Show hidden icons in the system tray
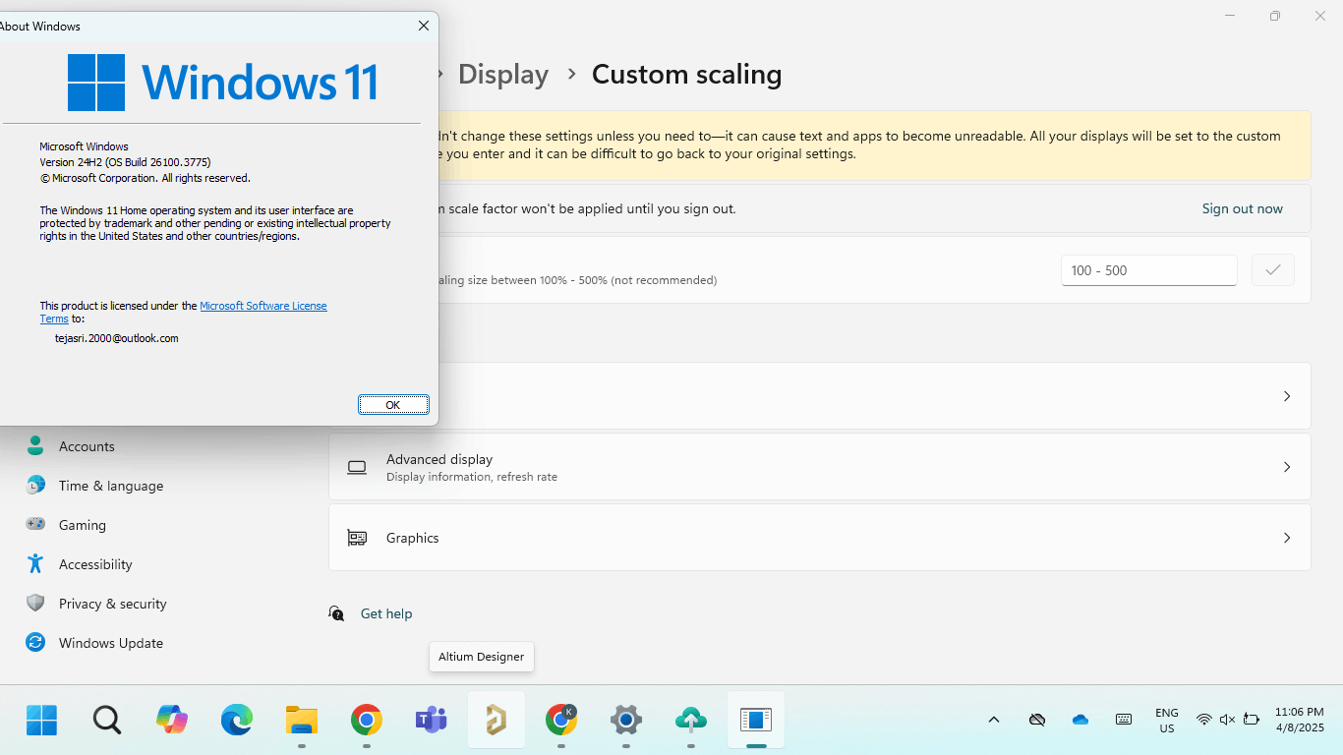The width and height of the screenshot is (1343, 755). pyautogui.click(x=994, y=720)
